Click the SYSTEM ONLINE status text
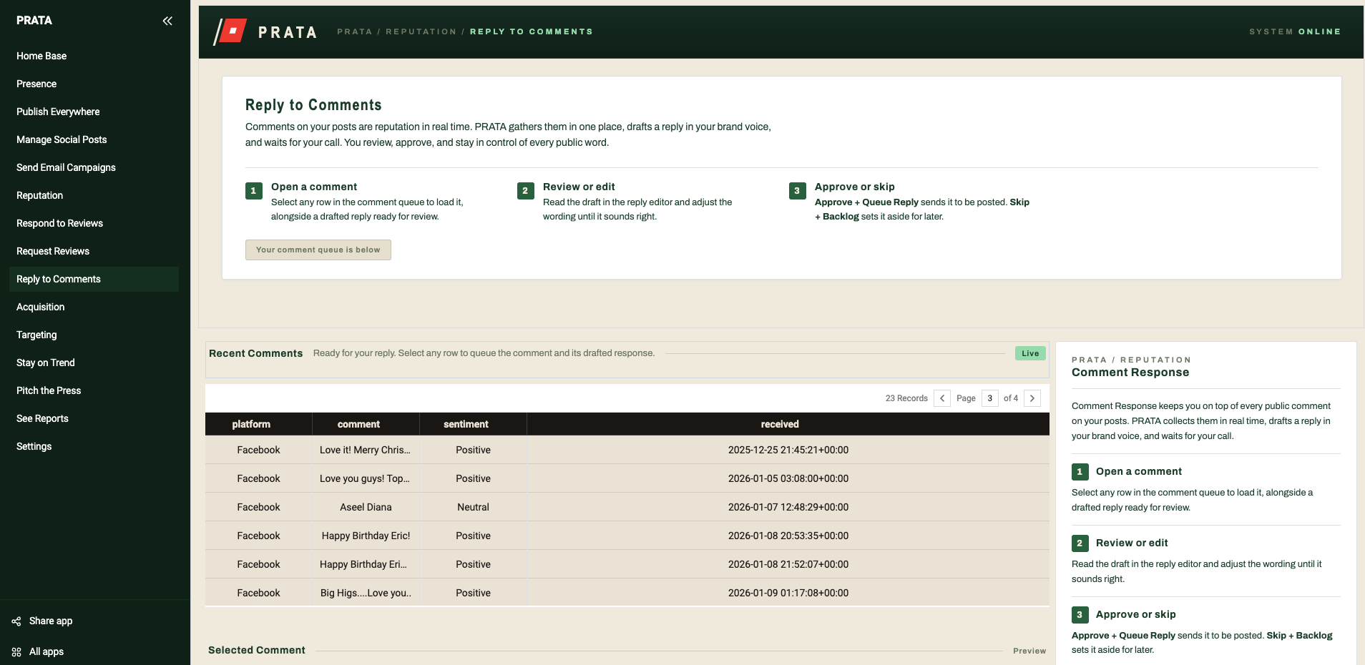The height and width of the screenshot is (665, 1365). [x=1295, y=31]
